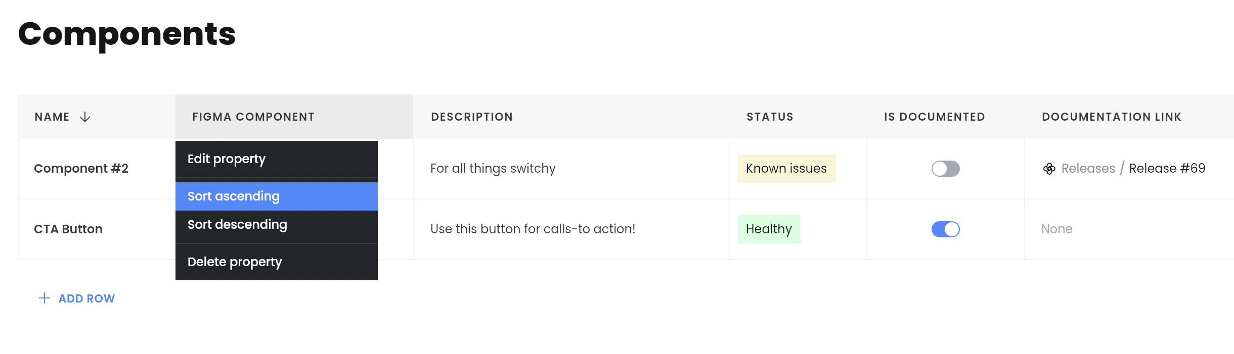This screenshot has width=1234, height=354.
Task: Click the Known issues status tag
Action: click(786, 169)
